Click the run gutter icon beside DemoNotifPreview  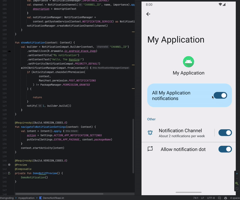(9, 173)
